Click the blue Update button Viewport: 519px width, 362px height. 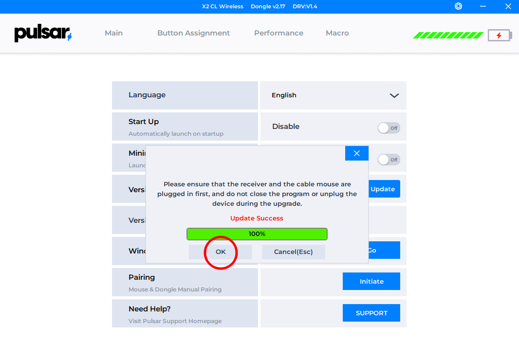pos(384,189)
